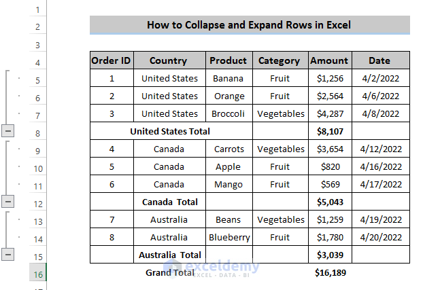The image size is (423, 290).
Task: Select row 4 header
Action: tap(37, 61)
